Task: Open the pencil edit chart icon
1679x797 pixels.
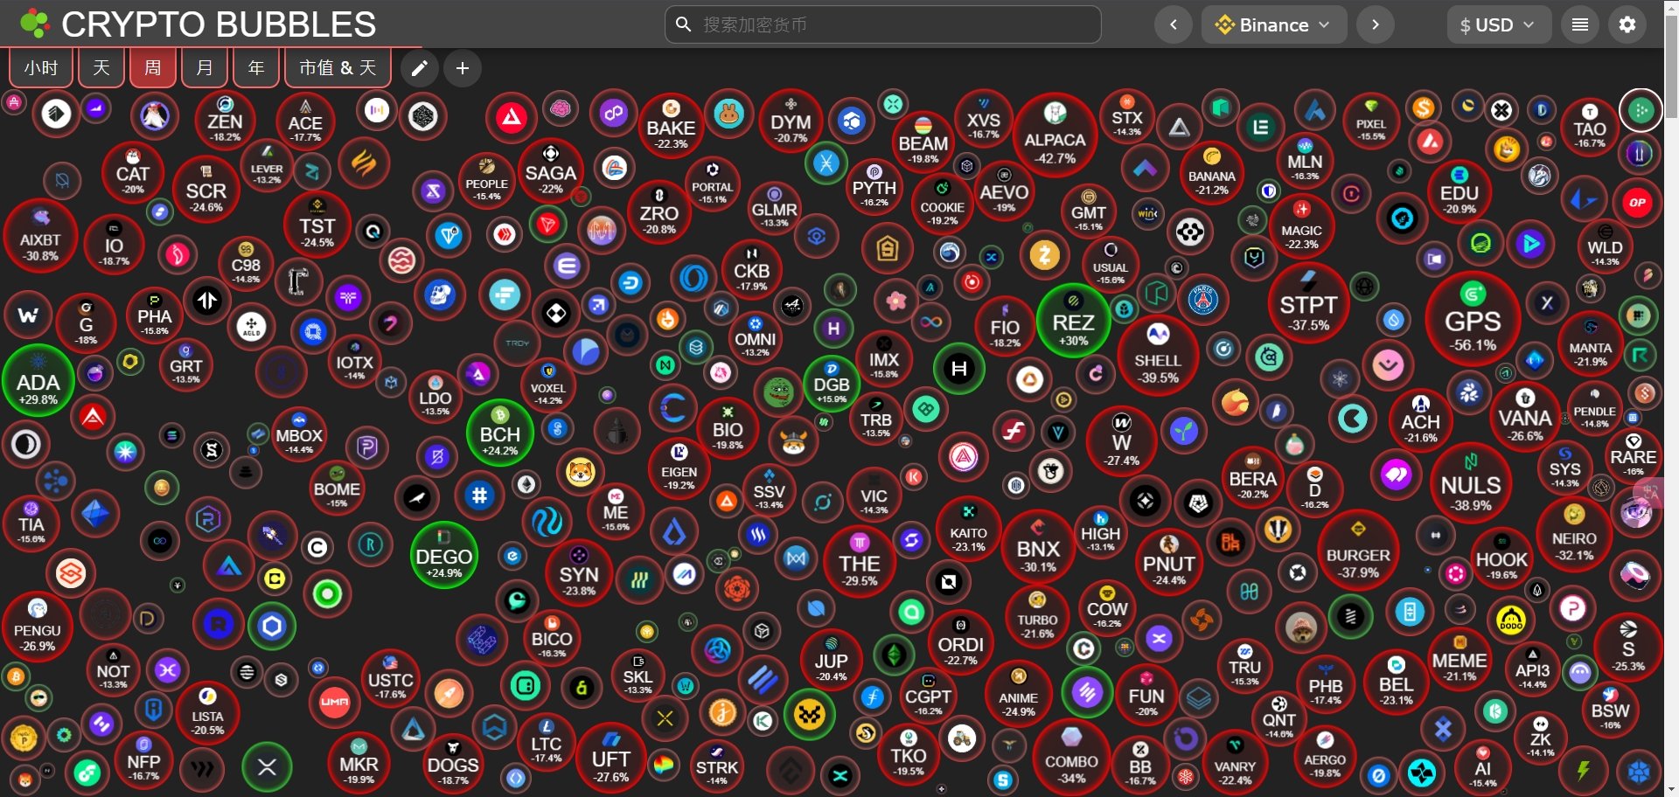Action: (x=420, y=68)
